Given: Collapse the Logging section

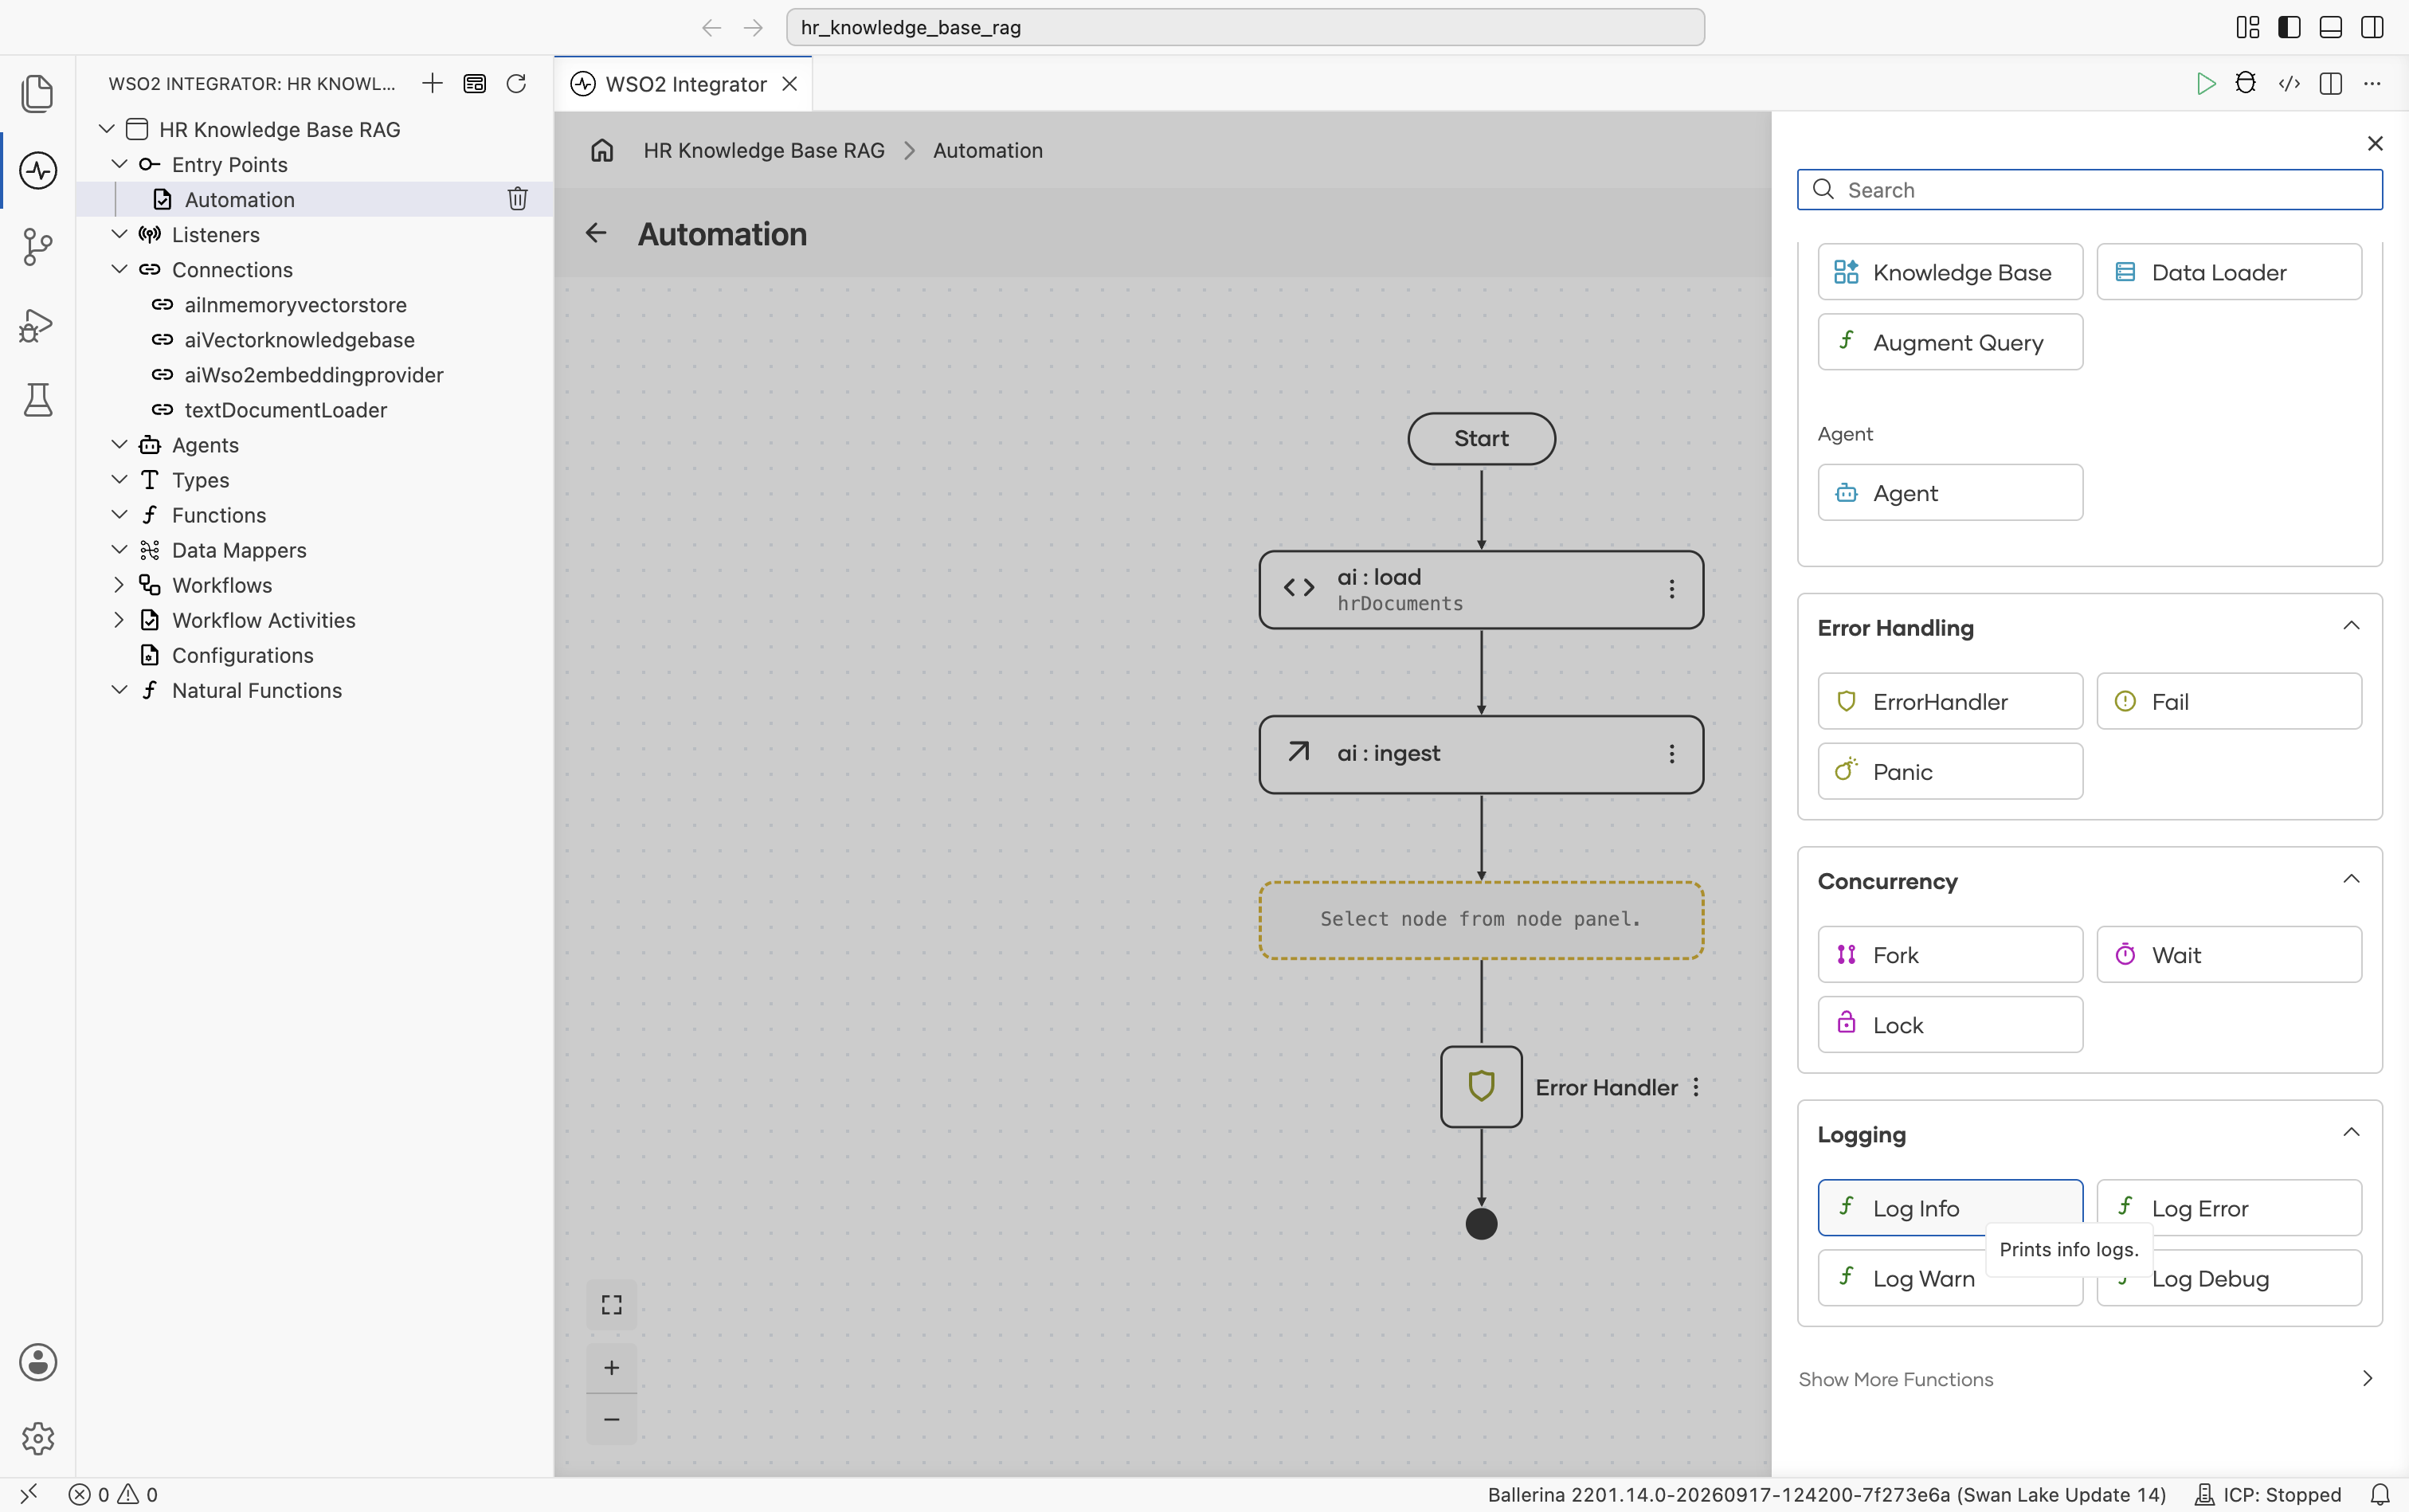Looking at the screenshot, I should 2351,1132.
